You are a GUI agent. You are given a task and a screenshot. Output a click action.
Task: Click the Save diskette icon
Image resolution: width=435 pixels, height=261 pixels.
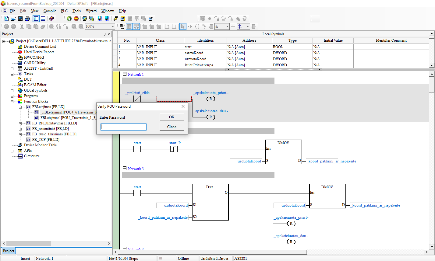(x=20, y=19)
